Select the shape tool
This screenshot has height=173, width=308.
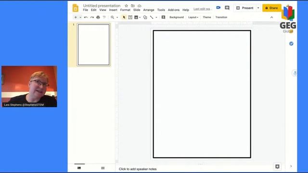point(145,17)
